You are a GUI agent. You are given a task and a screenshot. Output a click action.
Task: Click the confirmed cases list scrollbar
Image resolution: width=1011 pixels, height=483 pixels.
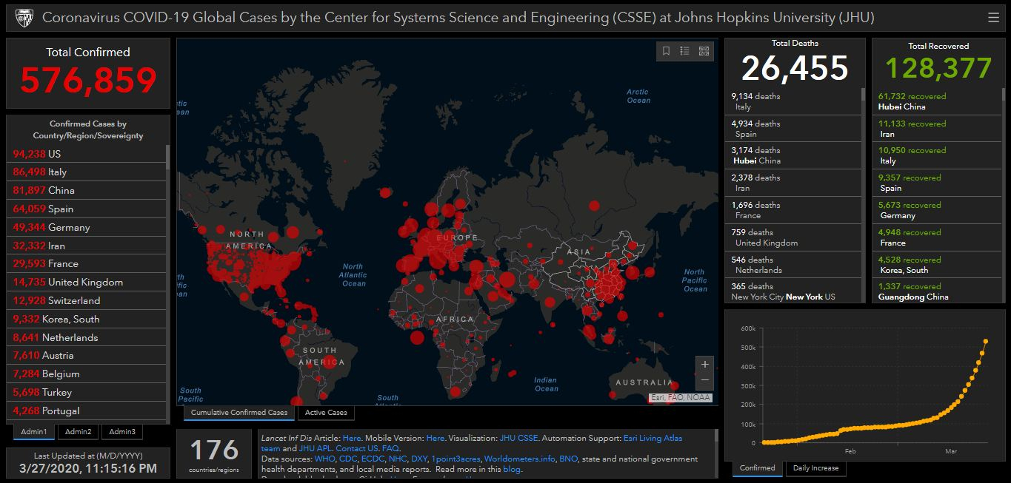point(167,157)
